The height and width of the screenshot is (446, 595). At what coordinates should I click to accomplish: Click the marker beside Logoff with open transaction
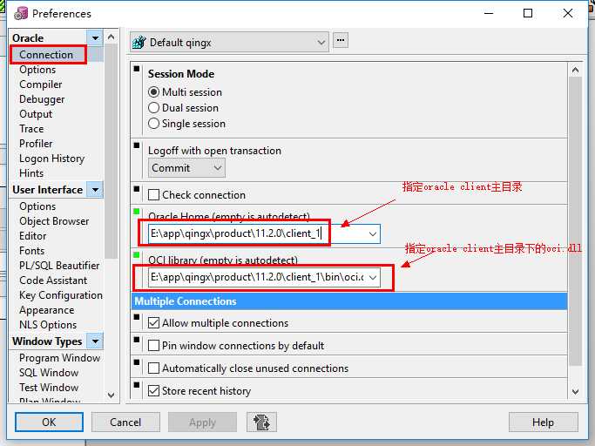coord(137,145)
